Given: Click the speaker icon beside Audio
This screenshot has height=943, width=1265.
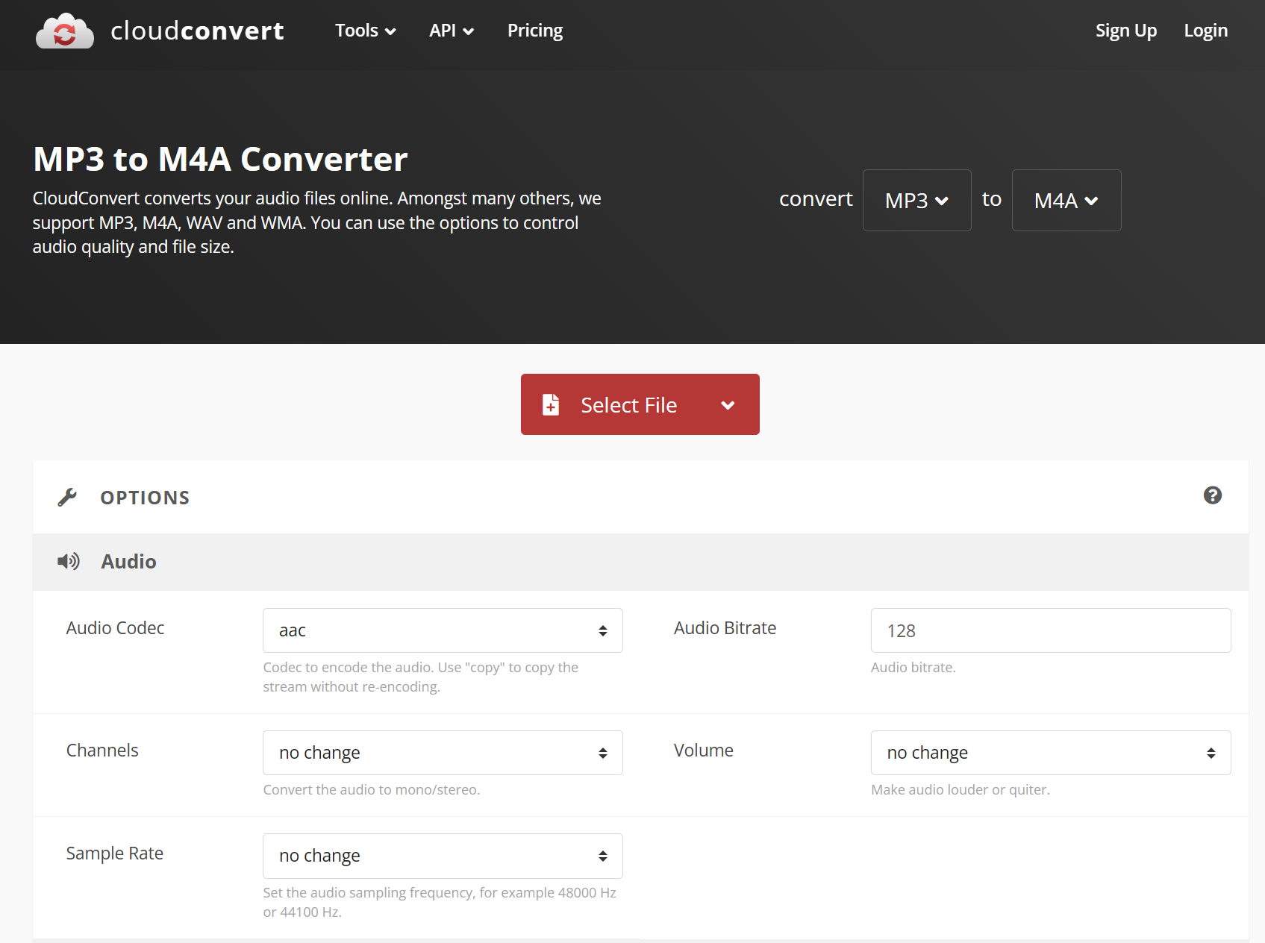Looking at the screenshot, I should point(69,562).
